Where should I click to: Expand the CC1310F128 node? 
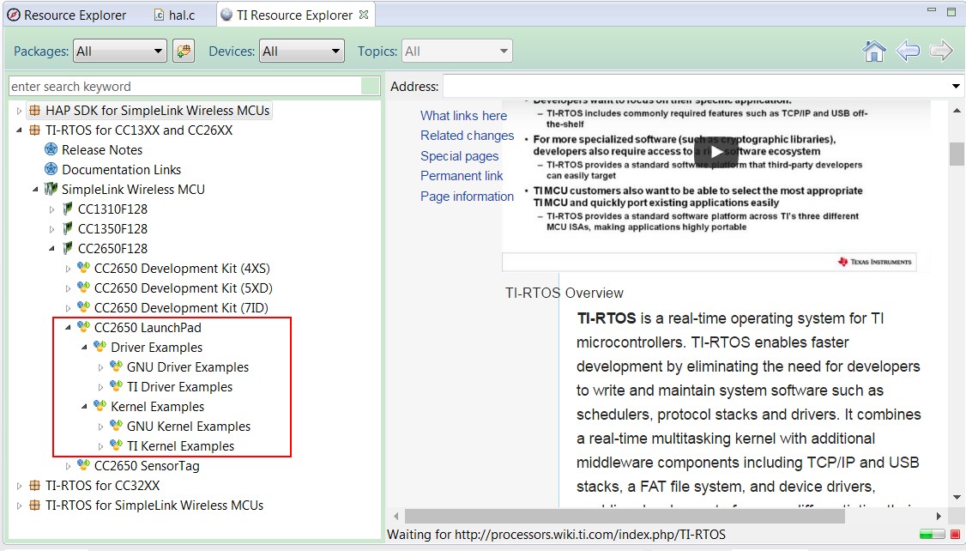pyautogui.click(x=51, y=209)
